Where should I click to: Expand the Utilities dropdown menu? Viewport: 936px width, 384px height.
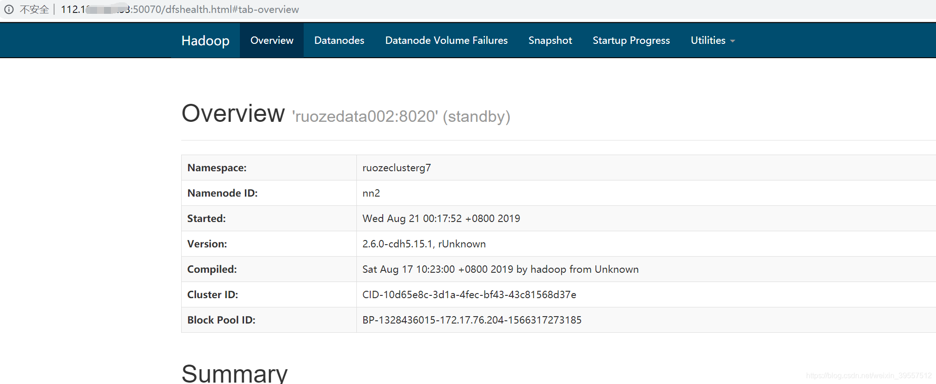click(x=713, y=41)
